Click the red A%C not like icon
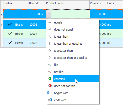This screenshot has height=105, width=123. pyautogui.click(x=50, y=72)
